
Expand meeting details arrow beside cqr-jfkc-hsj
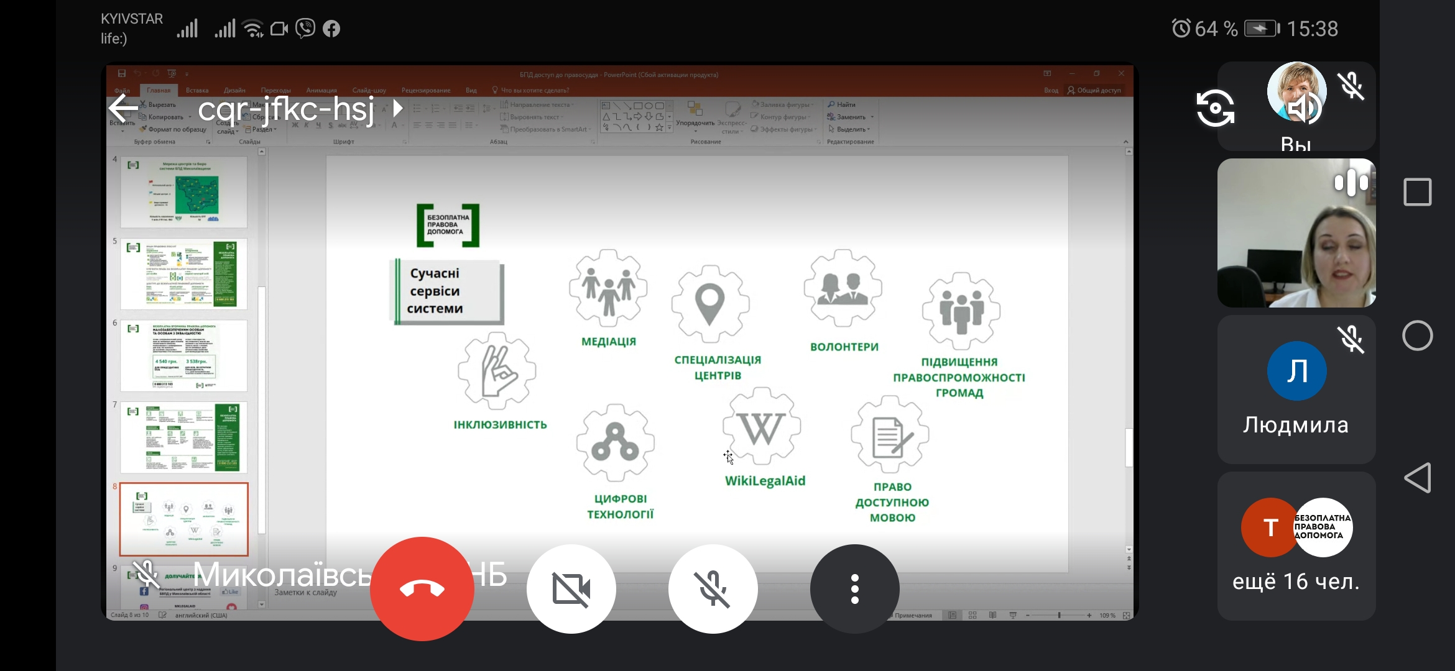point(398,109)
